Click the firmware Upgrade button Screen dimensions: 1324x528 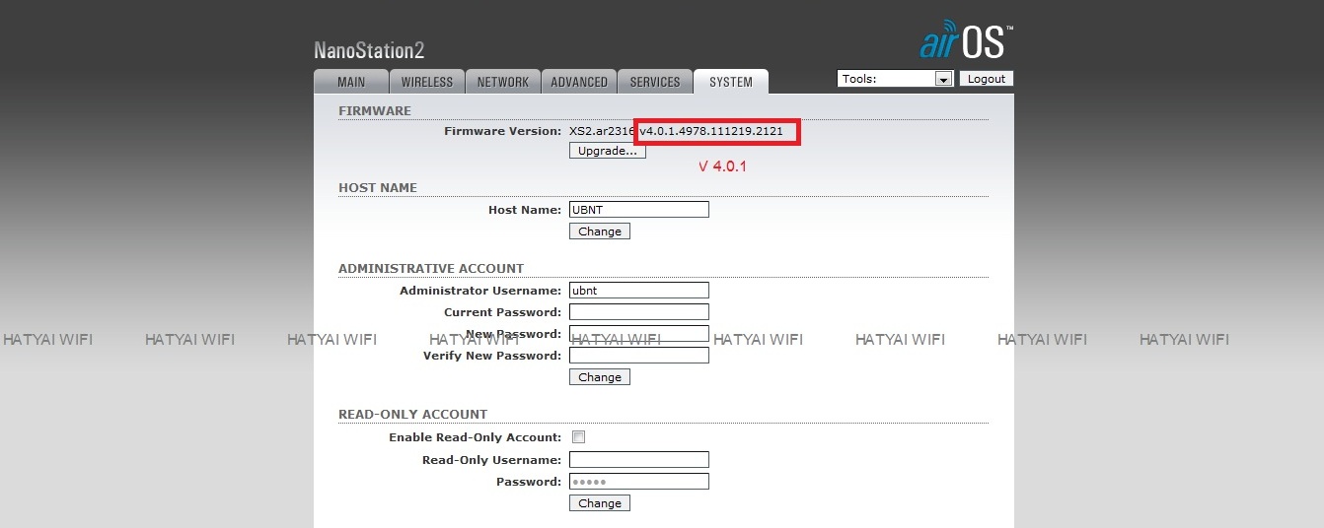(x=607, y=151)
